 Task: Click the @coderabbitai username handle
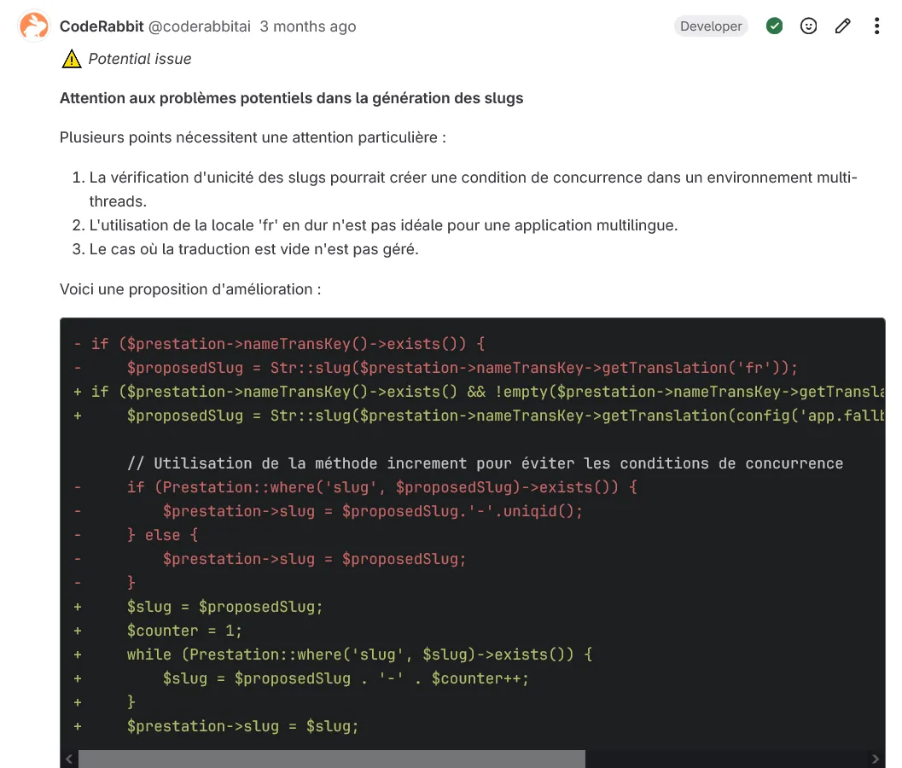pos(200,26)
